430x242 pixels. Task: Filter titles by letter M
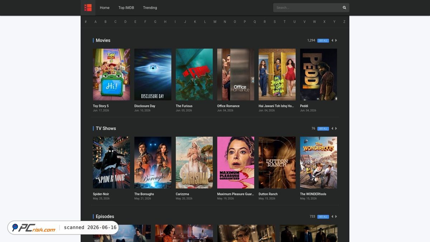click(215, 22)
